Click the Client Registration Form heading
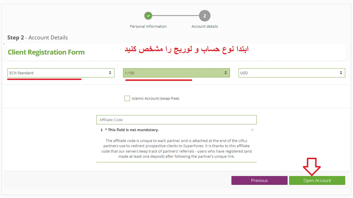Screen dimensions: 353x198 pos(46,52)
